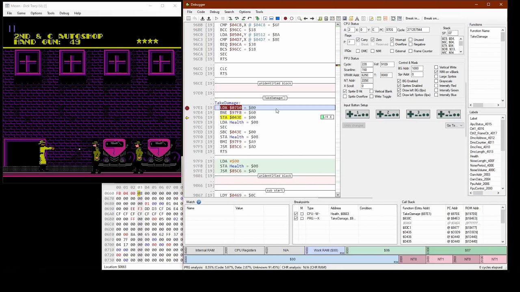
Task: Open the Code menu in Debugger
Action: tap(201, 12)
